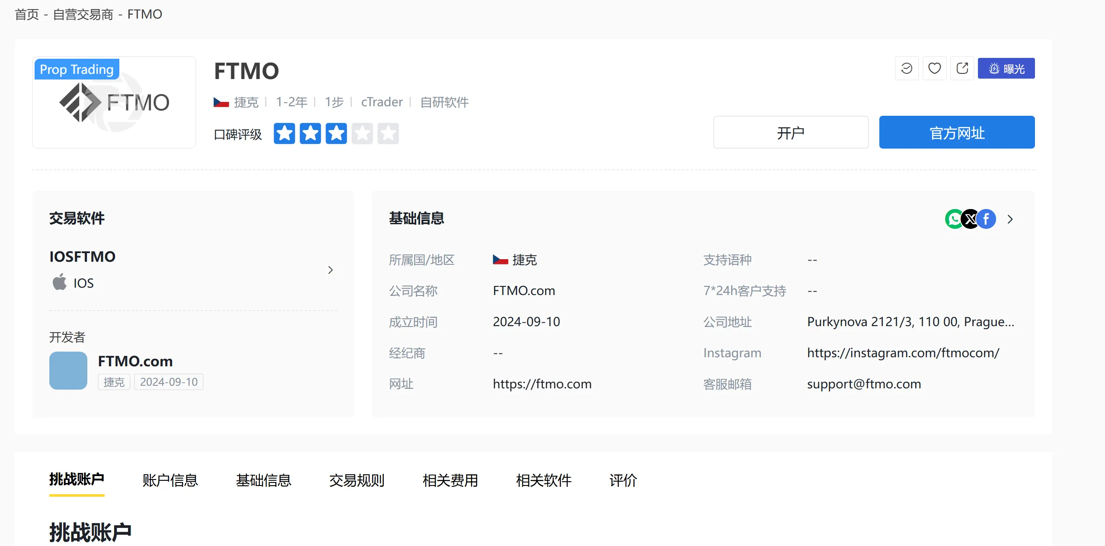The image size is (1105, 546).
Task: Switch to the 基础信息 tab
Action: click(264, 480)
